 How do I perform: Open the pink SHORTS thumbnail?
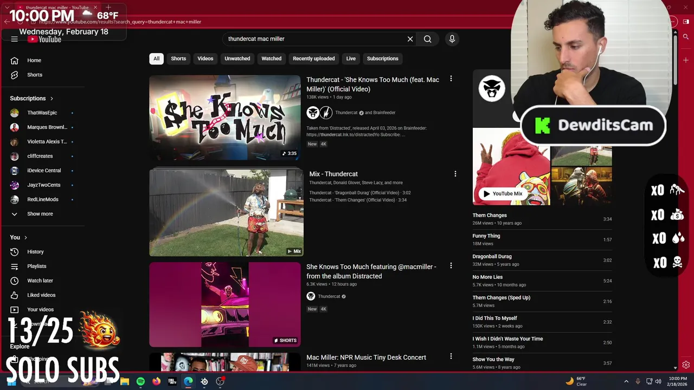(225, 304)
